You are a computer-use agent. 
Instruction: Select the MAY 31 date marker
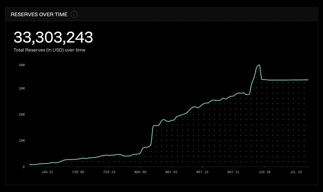233,172
